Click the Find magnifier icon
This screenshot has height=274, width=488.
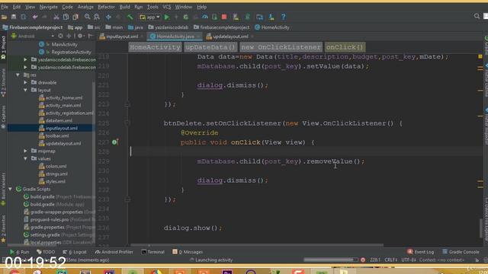pyautogui.click(x=88, y=17)
